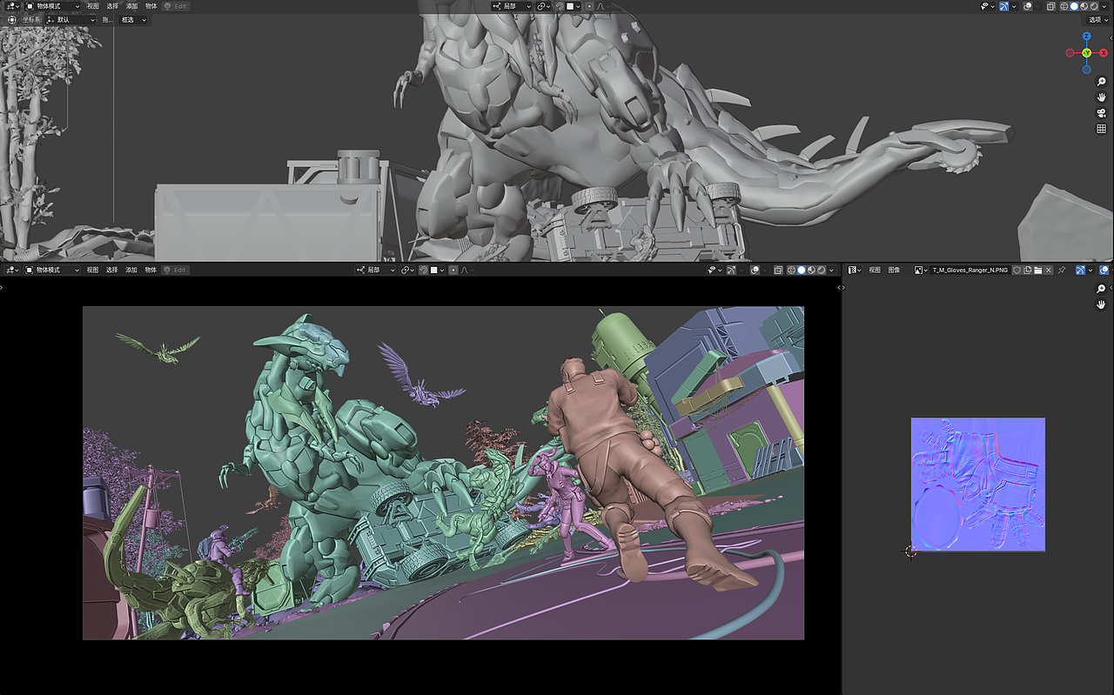Toggle gizmo display in top viewport
This screenshot has height=695, width=1114.
(x=1006, y=6)
